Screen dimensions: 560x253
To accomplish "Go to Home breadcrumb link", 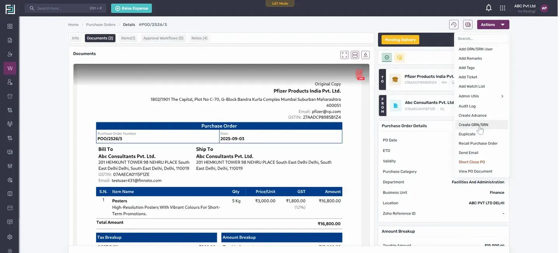I will (73, 25).
